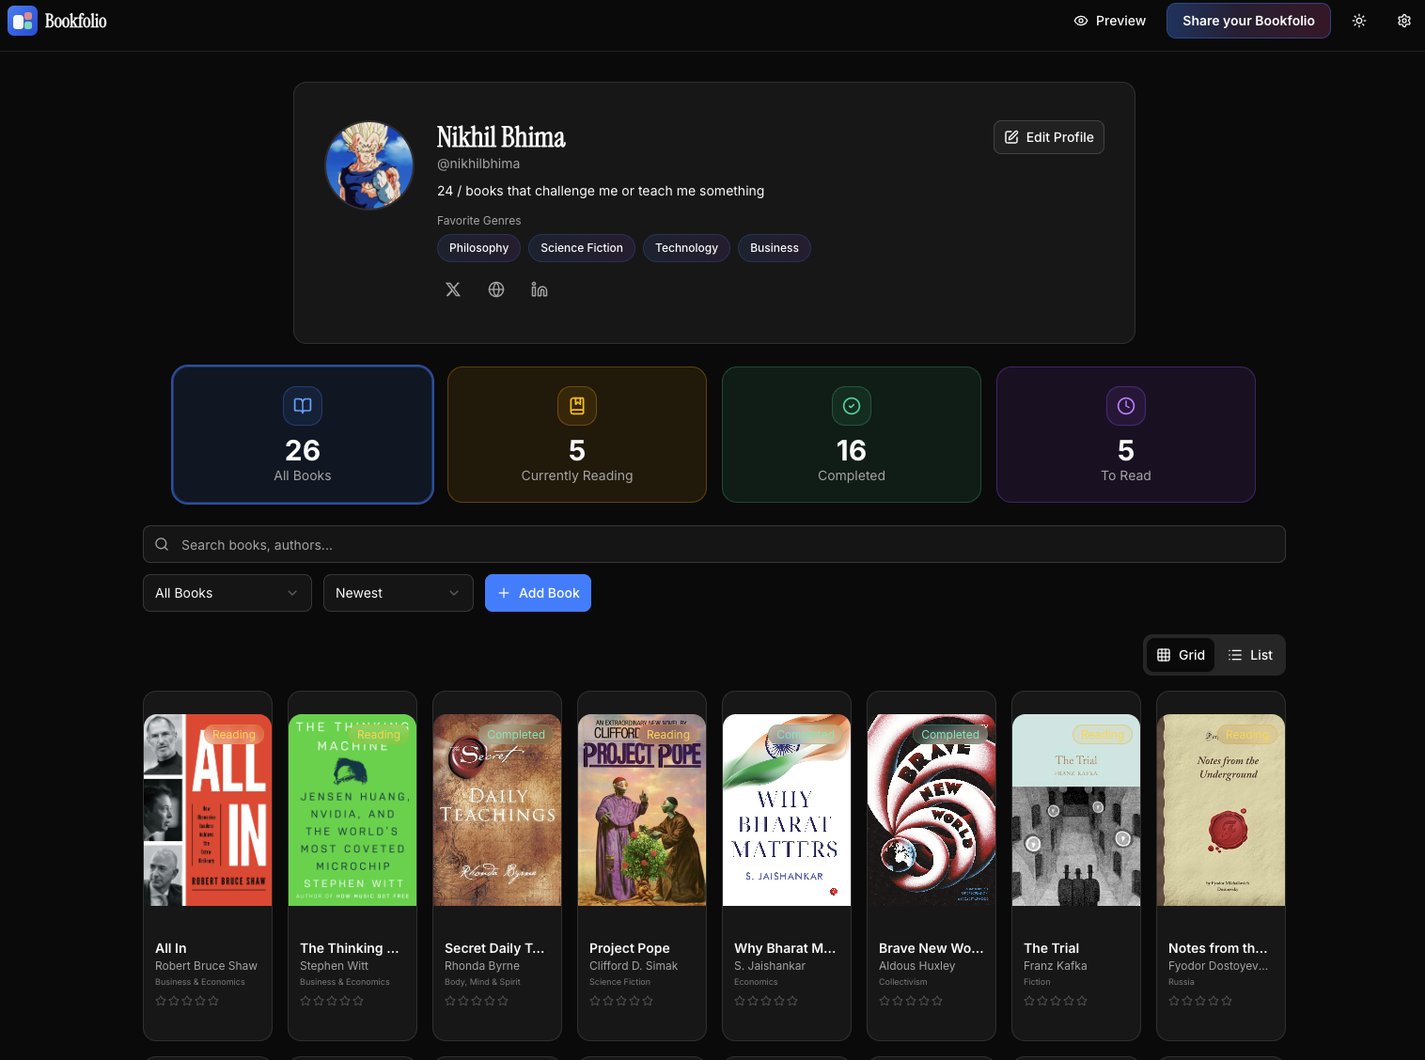Click the X (Twitter) profile icon

[x=453, y=289]
